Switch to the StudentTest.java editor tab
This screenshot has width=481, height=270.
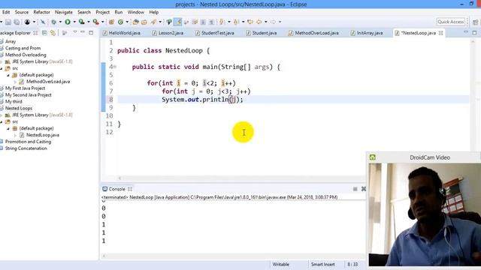coord(215,33)
